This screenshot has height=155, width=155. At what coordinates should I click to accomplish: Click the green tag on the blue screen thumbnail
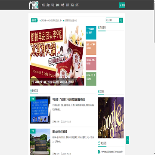coord(33,99)
